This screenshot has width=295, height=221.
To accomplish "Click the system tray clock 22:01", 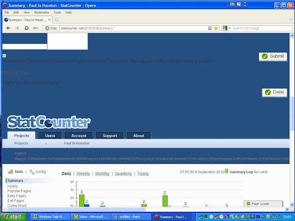I will 287,217.
